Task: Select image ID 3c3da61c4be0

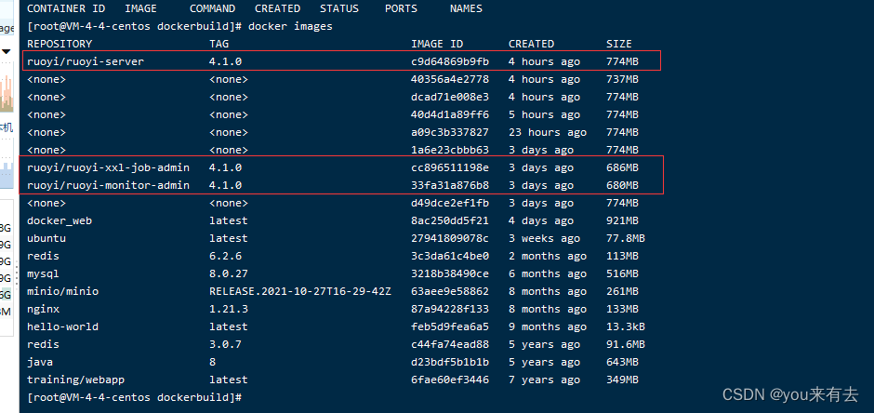Action: coord(450,256)
